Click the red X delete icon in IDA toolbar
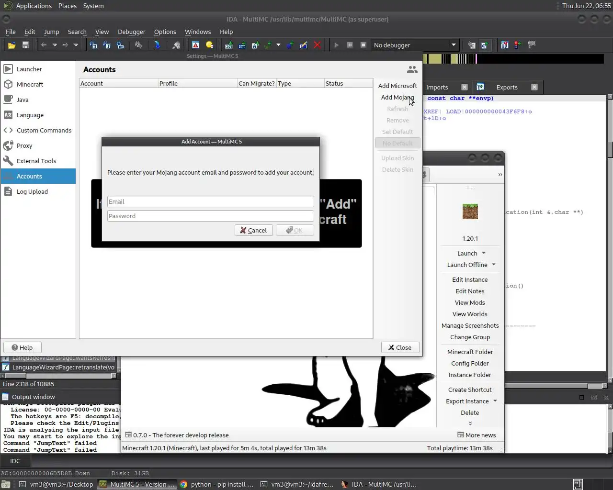This screenshot has height=490, width=613. point(317,45)
